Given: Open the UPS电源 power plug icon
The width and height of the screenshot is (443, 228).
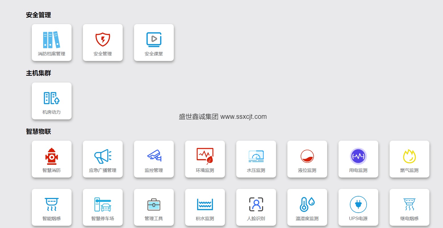Looking at the screenshot, I should click(x=358, y=204).
